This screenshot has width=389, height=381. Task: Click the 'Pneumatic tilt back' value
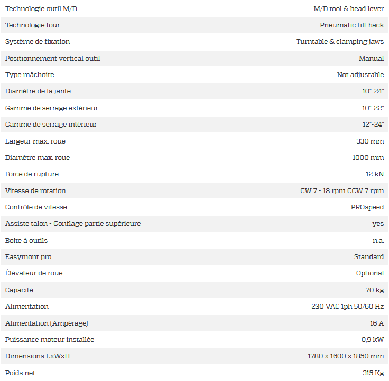point(352,25)
